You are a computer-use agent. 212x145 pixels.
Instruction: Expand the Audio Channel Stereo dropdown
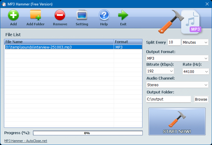coord(177,85)
